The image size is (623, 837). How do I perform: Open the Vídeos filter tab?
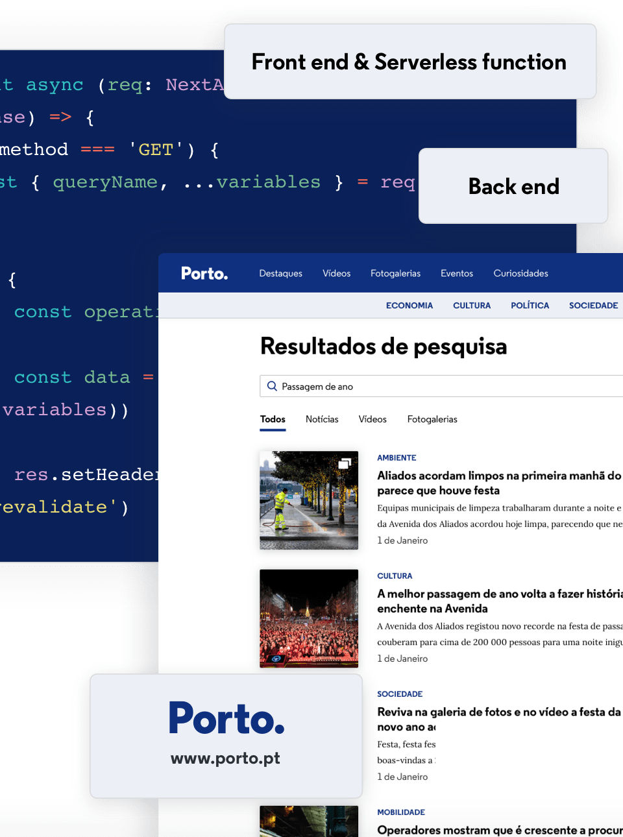pos(373,419)
